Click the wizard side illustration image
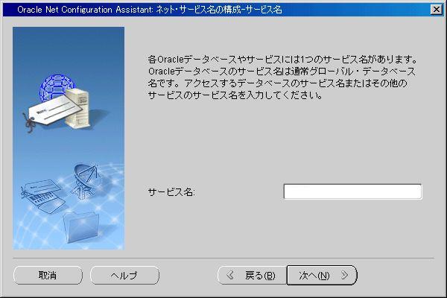The width and height of the screenshot is (447, 298). (69, 139)
